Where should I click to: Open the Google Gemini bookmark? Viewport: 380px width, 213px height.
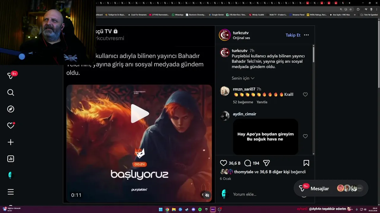tap(216, 14)
